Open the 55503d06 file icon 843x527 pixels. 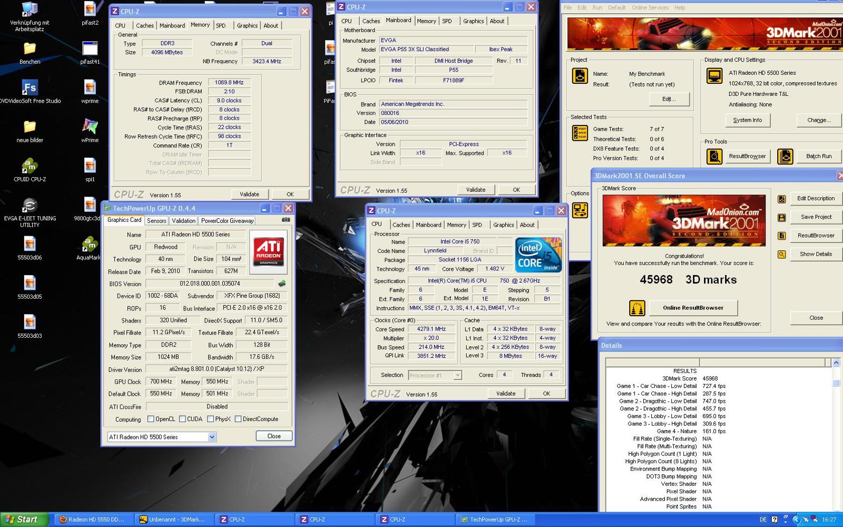click(30, 244)
